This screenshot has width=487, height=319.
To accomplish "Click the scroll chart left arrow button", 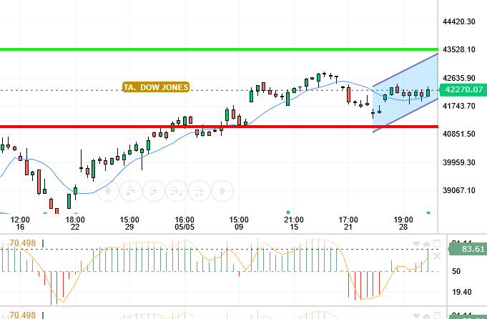I will click(108, 191).
